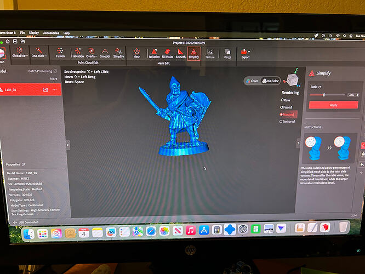The height and width of the screenshot is (274, 365).
Task: Select the Meshed rendering option
Action: coord(287,115)
